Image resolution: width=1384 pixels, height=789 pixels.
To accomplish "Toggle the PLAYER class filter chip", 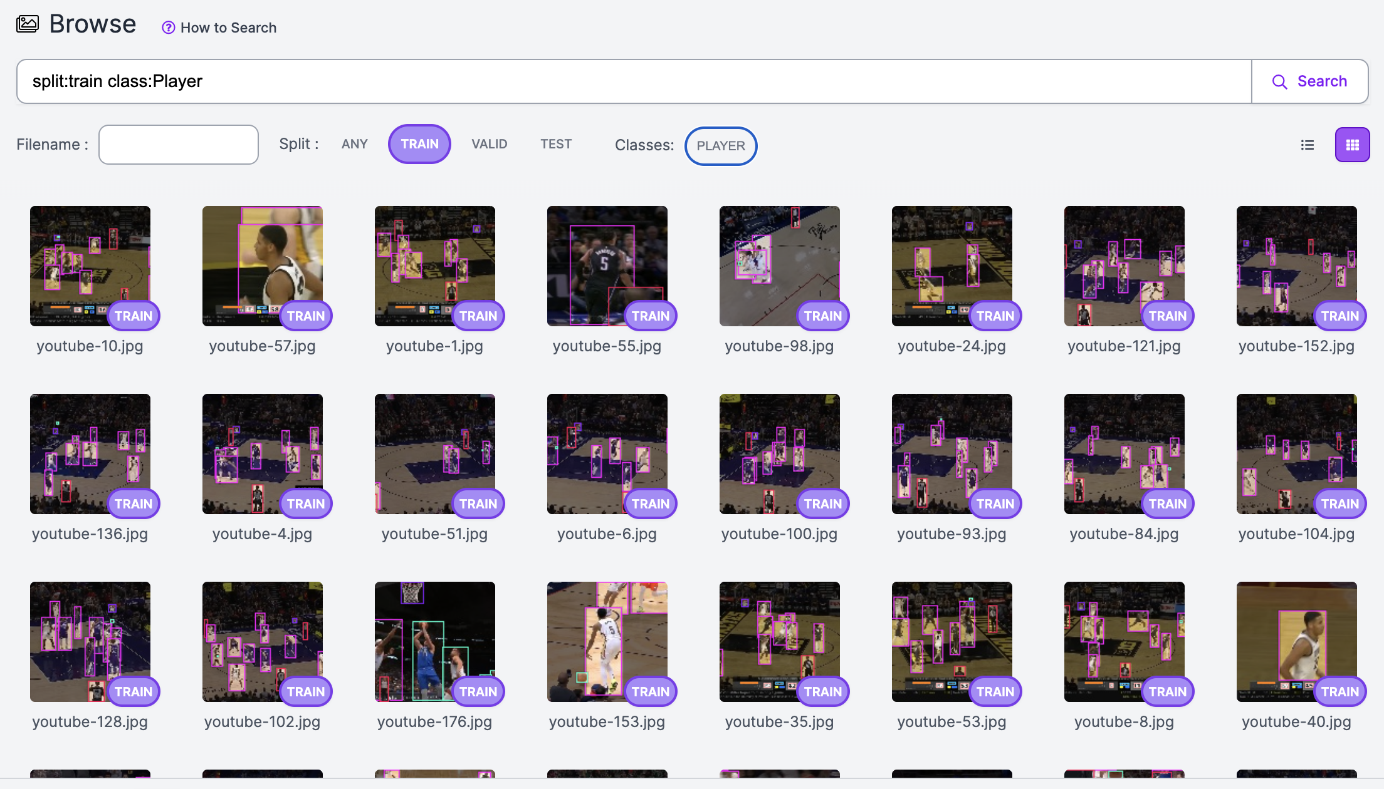I will (720, 146).
